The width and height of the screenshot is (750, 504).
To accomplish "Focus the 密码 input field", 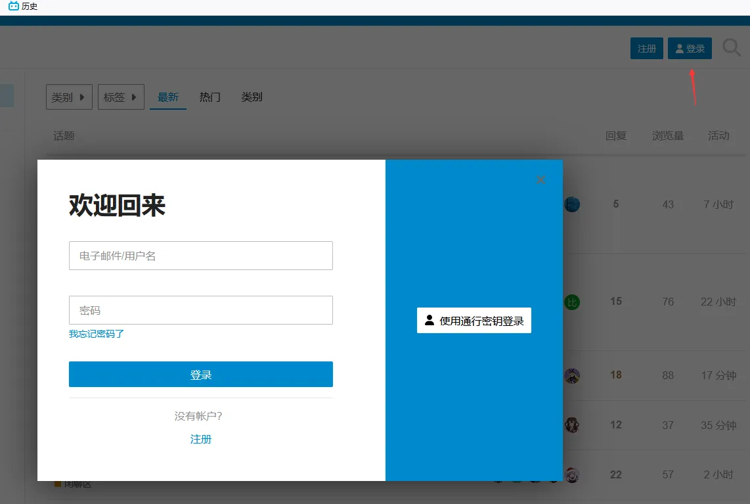I will pos(201,310).
